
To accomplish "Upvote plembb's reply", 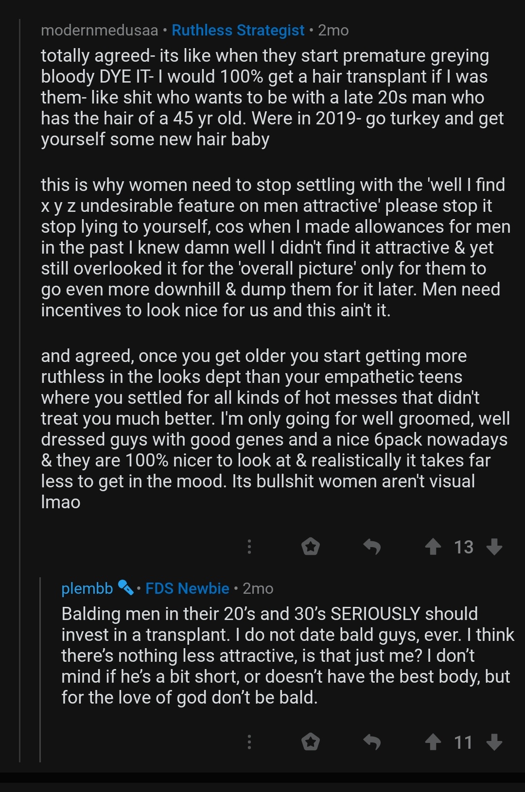I will (x=433, y=742).
